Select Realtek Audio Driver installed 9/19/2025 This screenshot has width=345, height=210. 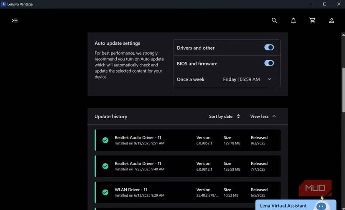[x=187, y=140]
